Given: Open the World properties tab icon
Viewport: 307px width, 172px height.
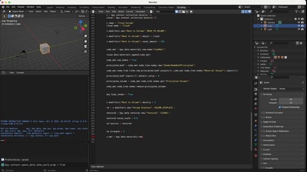Looking at the screenshot, I should tap(256, 108).
